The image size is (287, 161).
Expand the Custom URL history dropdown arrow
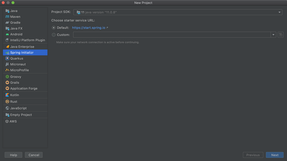[x=273, y=35]
